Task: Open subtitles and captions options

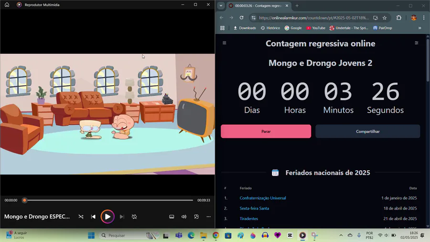Action: click(x=172, y=217)
